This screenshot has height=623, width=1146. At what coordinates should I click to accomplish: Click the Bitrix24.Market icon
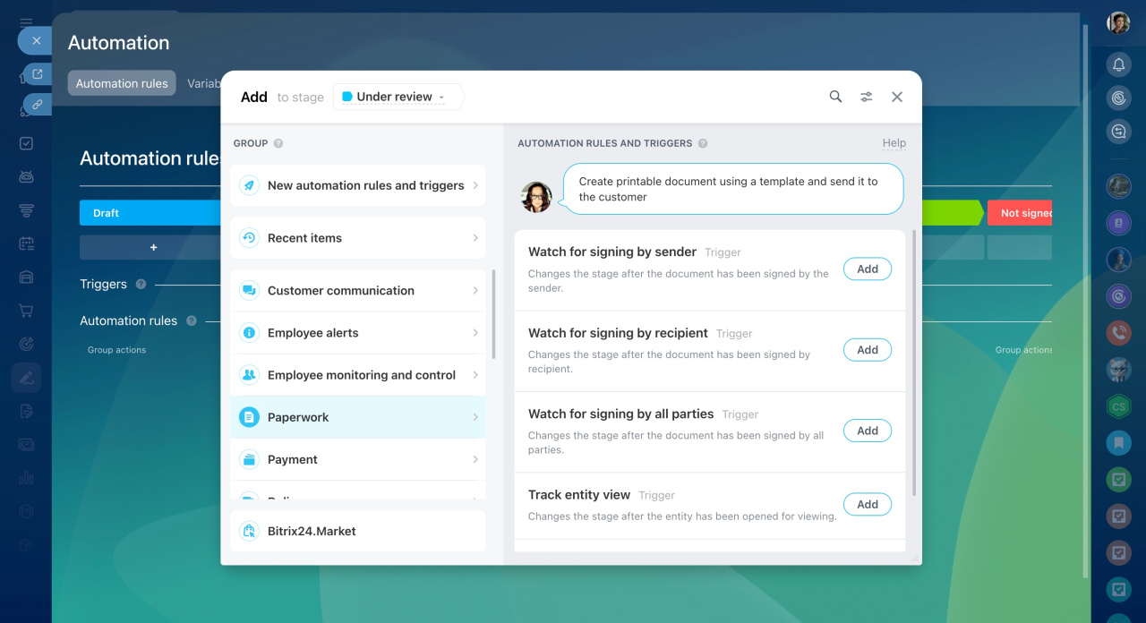click(x=249, y=531)
